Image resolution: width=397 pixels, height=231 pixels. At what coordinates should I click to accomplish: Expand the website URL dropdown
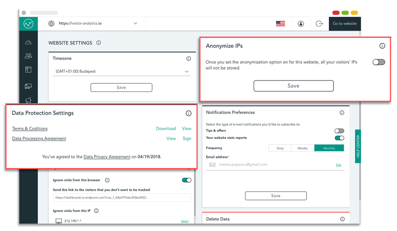tap(135, 24)
